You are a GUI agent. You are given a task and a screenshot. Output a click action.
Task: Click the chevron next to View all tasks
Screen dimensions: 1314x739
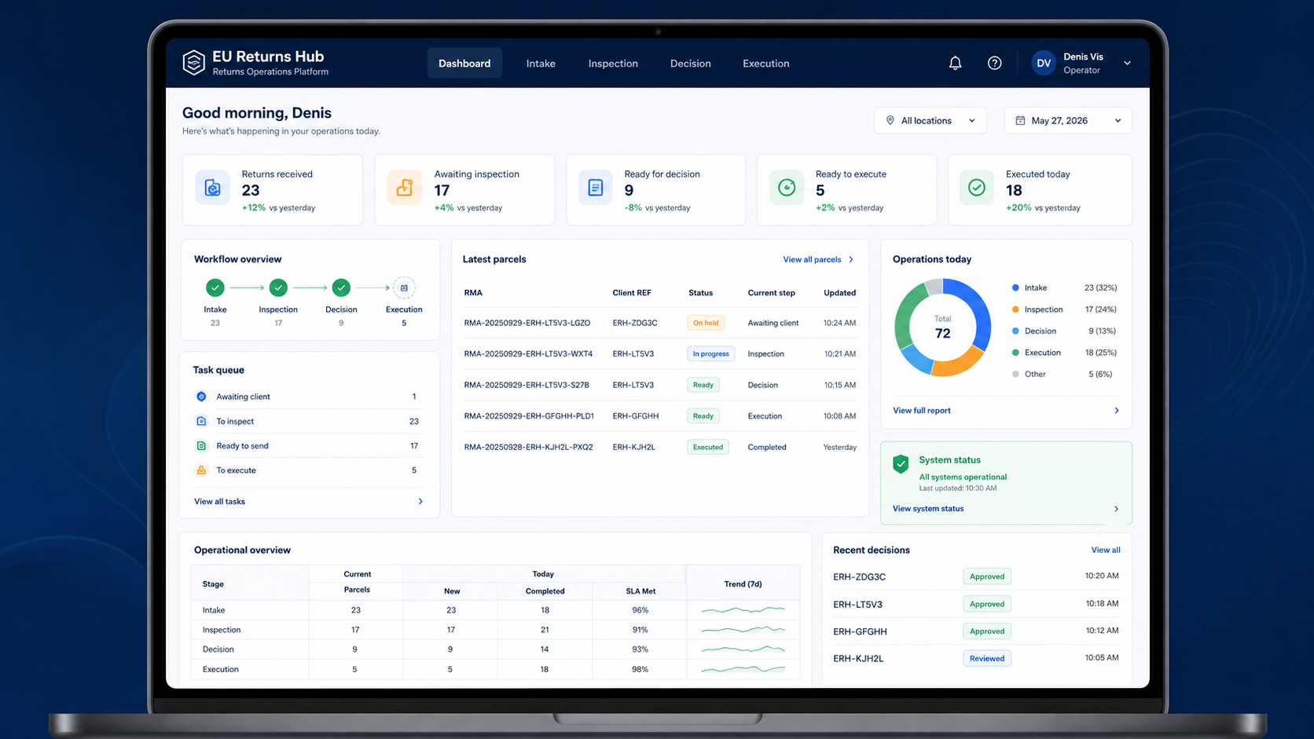point(420,501)
